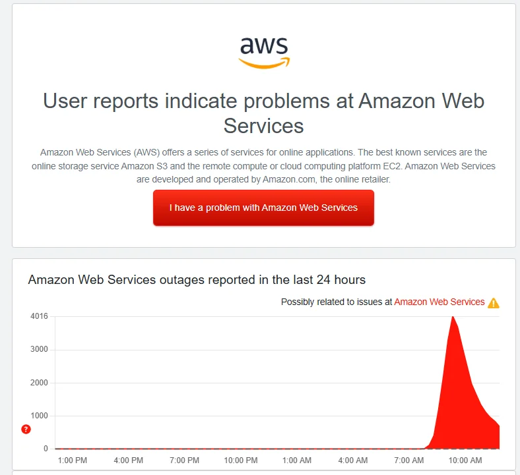Select the 1:00 PM time axis label

(x=73, y=461)
